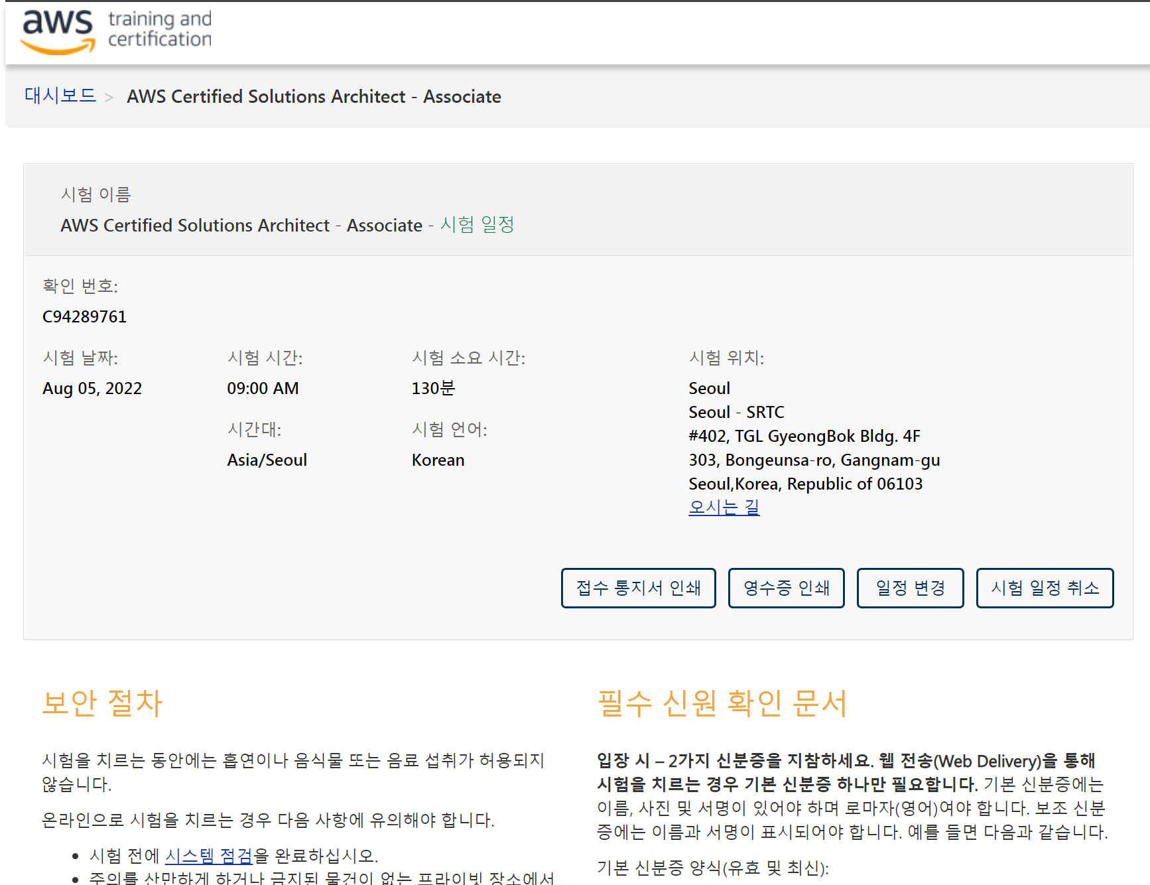Viewport: 1150px width, 885px height.
Task: Click the 시험 시간: label
Action: point(265,358)
